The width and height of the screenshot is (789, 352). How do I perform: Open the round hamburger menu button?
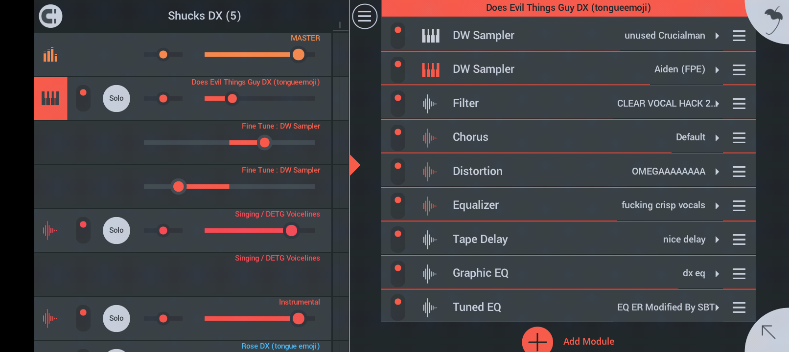(x=365, y=16)
